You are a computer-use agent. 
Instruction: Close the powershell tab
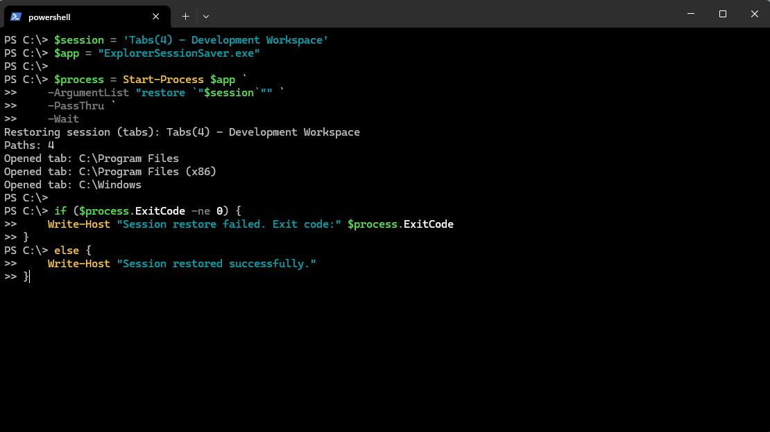155,17
